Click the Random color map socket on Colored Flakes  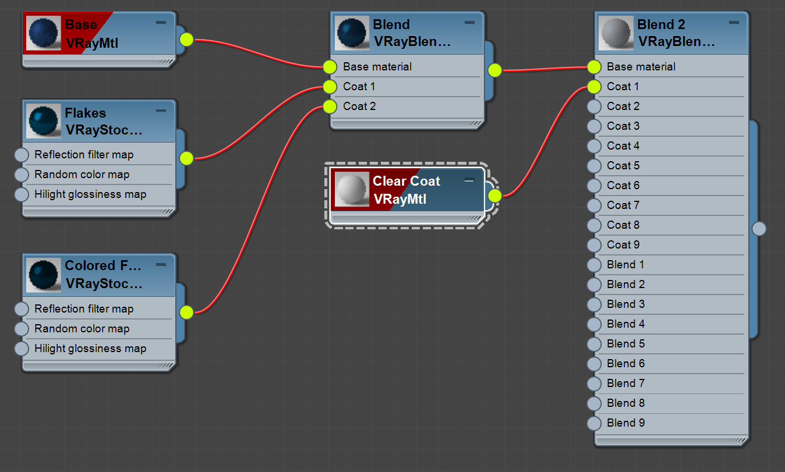click(x=22, y=328)
